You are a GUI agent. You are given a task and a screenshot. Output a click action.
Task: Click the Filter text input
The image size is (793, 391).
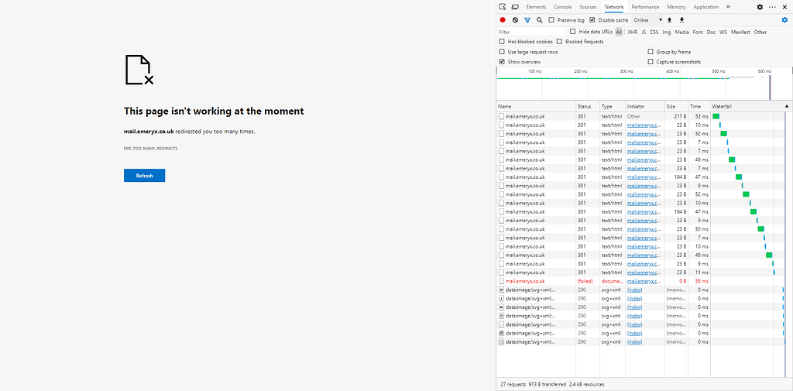click(531, 32)
